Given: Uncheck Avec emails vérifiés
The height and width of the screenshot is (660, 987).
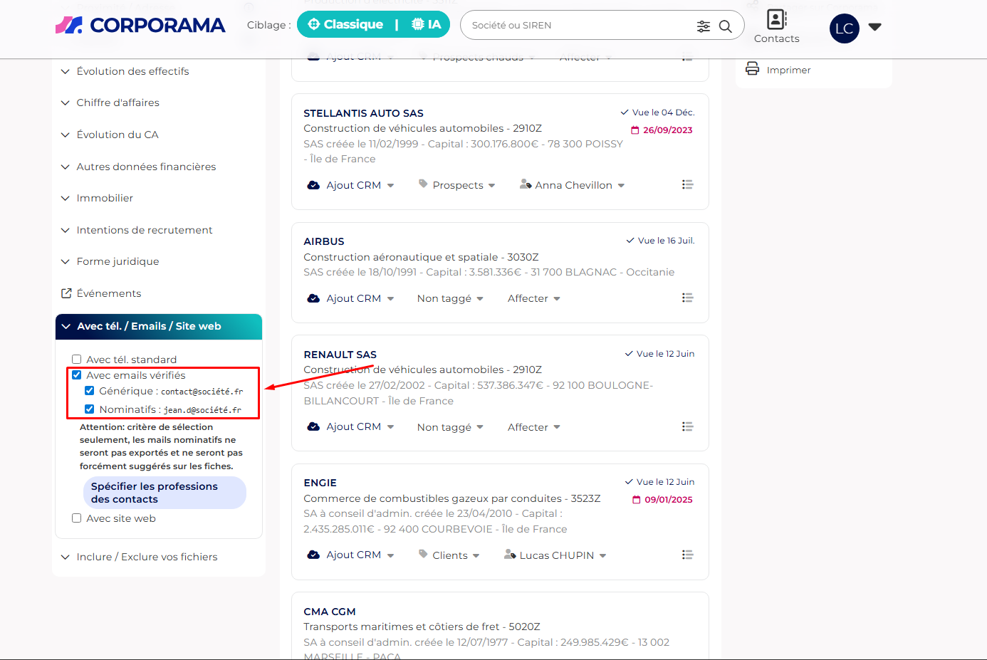Looking at the screenshot, I should 77,375.
